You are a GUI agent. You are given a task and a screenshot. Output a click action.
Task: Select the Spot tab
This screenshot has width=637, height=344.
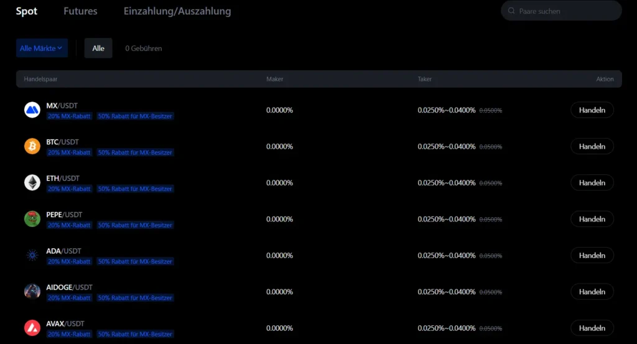tap(27, 11)
